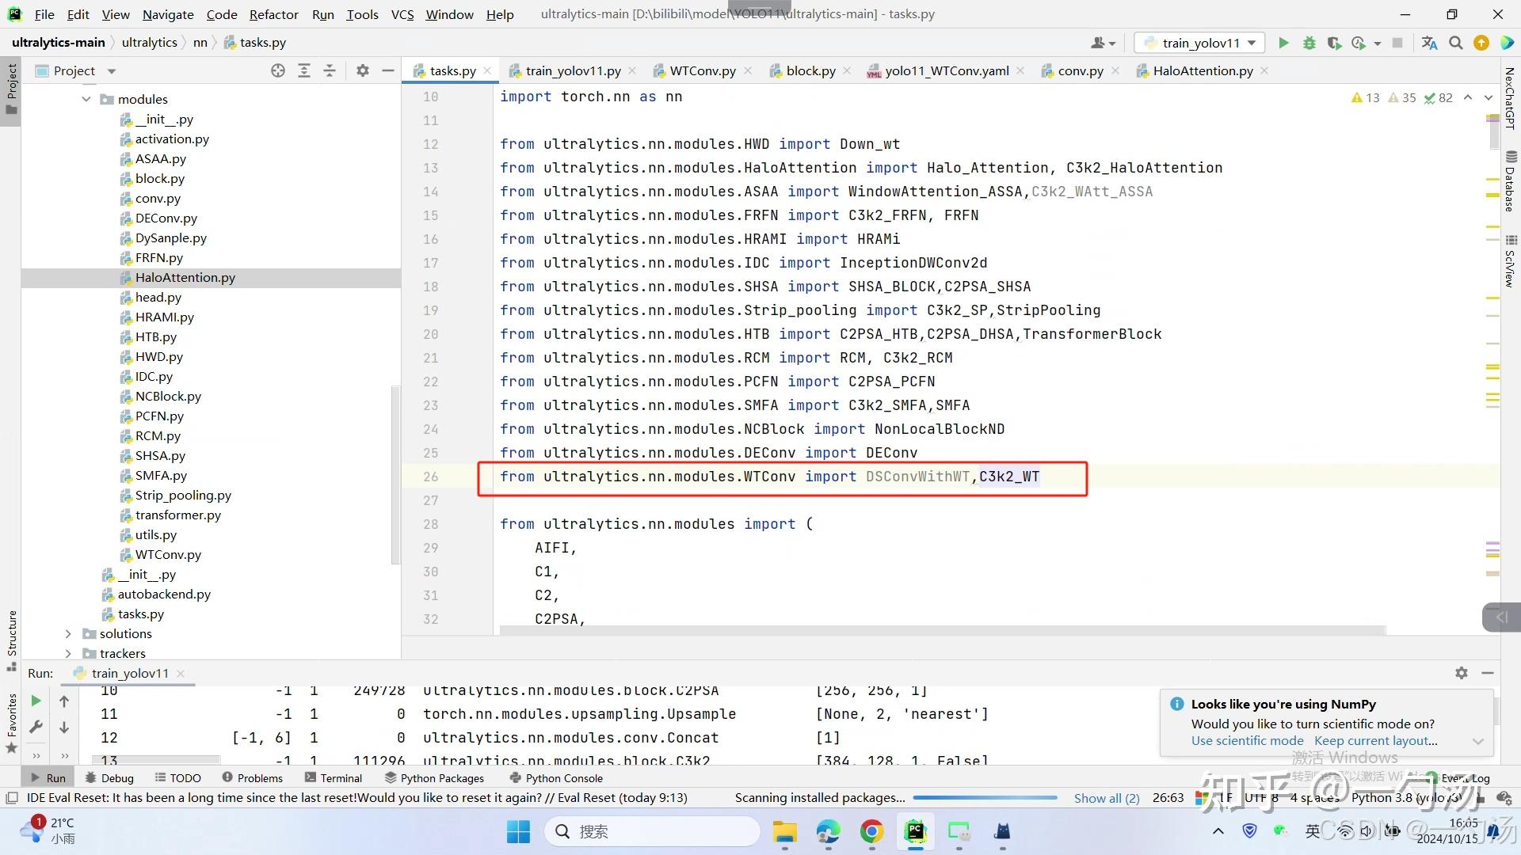Open Search Everywhere magnifier icon
The height and width of the screenshot is (855, 1521).
1455,43
